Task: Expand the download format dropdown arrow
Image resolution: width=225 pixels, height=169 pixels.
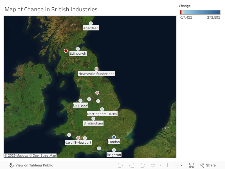Action: pyautogui.click(x=181, y=166)
